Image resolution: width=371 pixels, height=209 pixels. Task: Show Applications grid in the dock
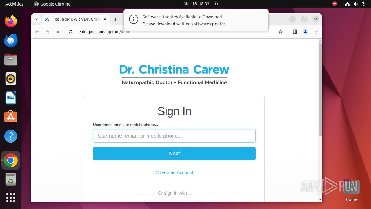(x=11, y=198)
